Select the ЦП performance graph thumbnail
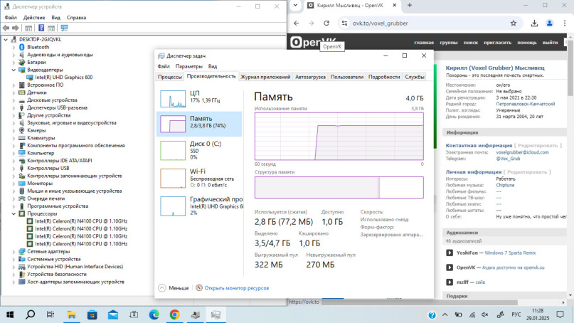574x323 pixels. 173,97
